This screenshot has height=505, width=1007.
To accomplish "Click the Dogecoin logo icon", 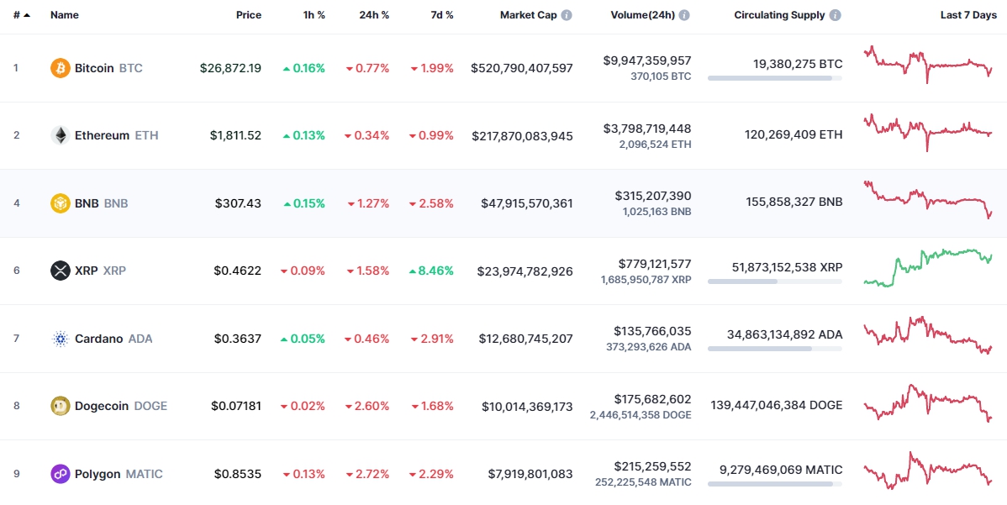I will click(x=61, y=406).
